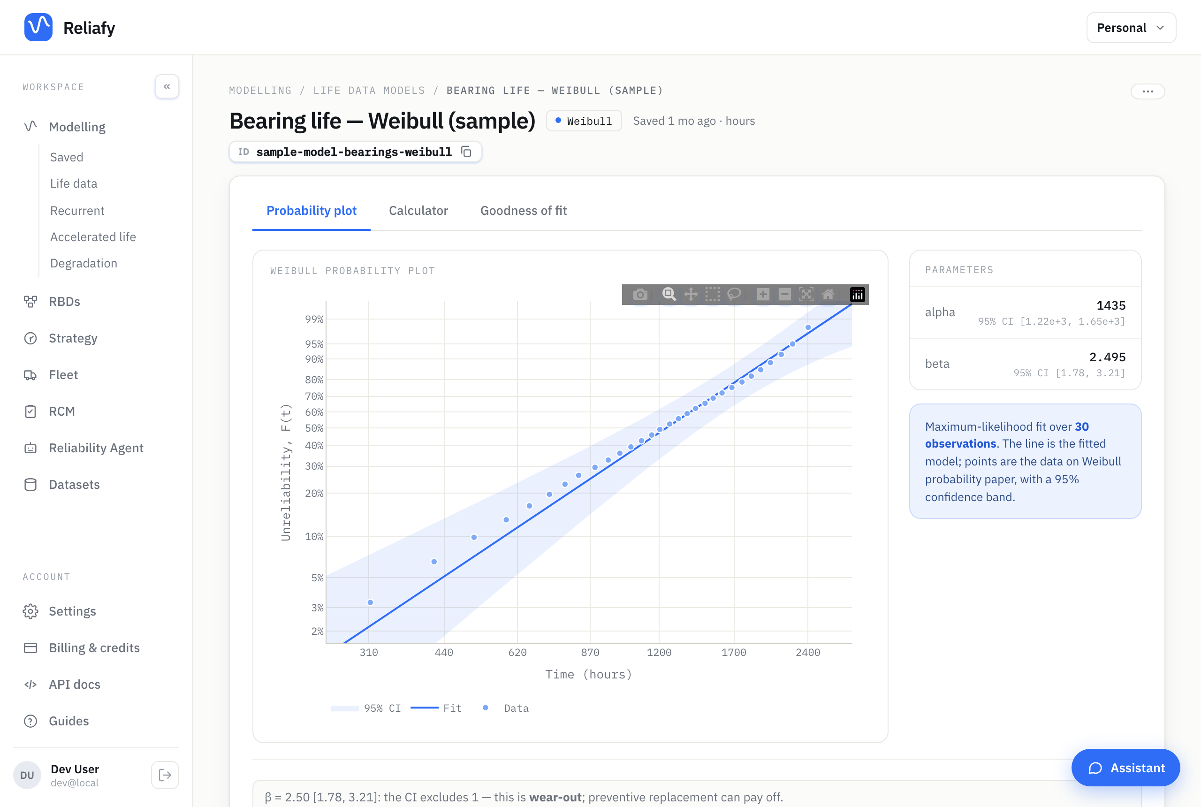Viewport: 1201px width, 807px height.
Task: Select the Zoom tool in plot toolbar
Action: click(x=669, y=294)
